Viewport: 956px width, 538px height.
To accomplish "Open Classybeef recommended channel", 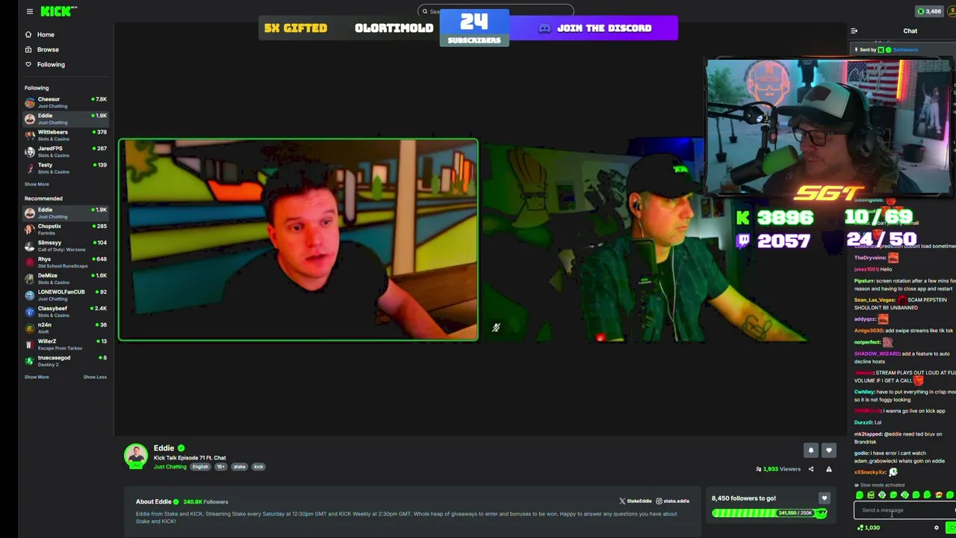I will (66, 312).
